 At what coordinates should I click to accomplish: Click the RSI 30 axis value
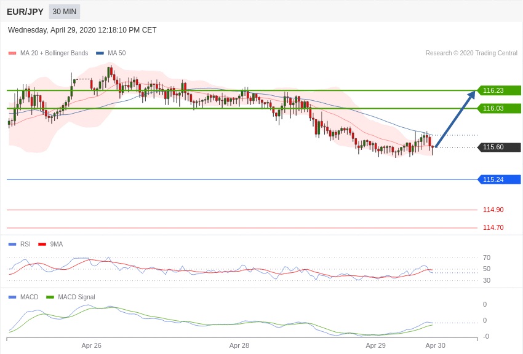487,280
